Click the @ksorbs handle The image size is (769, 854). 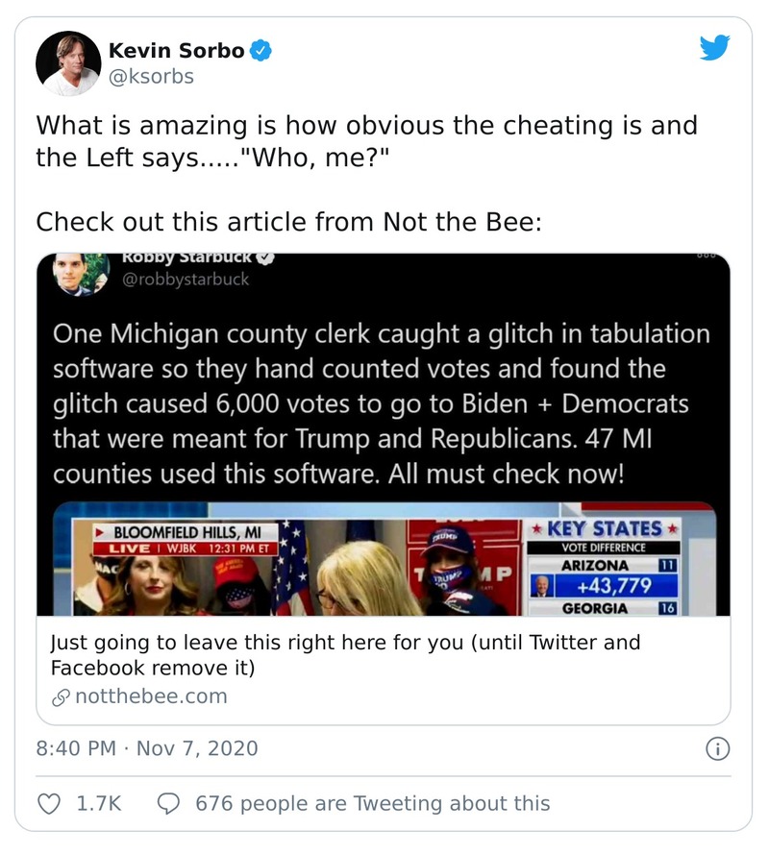(x=151, y=77)
